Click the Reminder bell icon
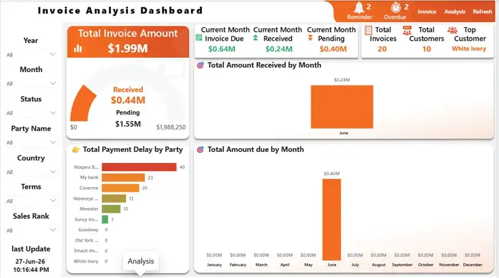 [359, 7]
